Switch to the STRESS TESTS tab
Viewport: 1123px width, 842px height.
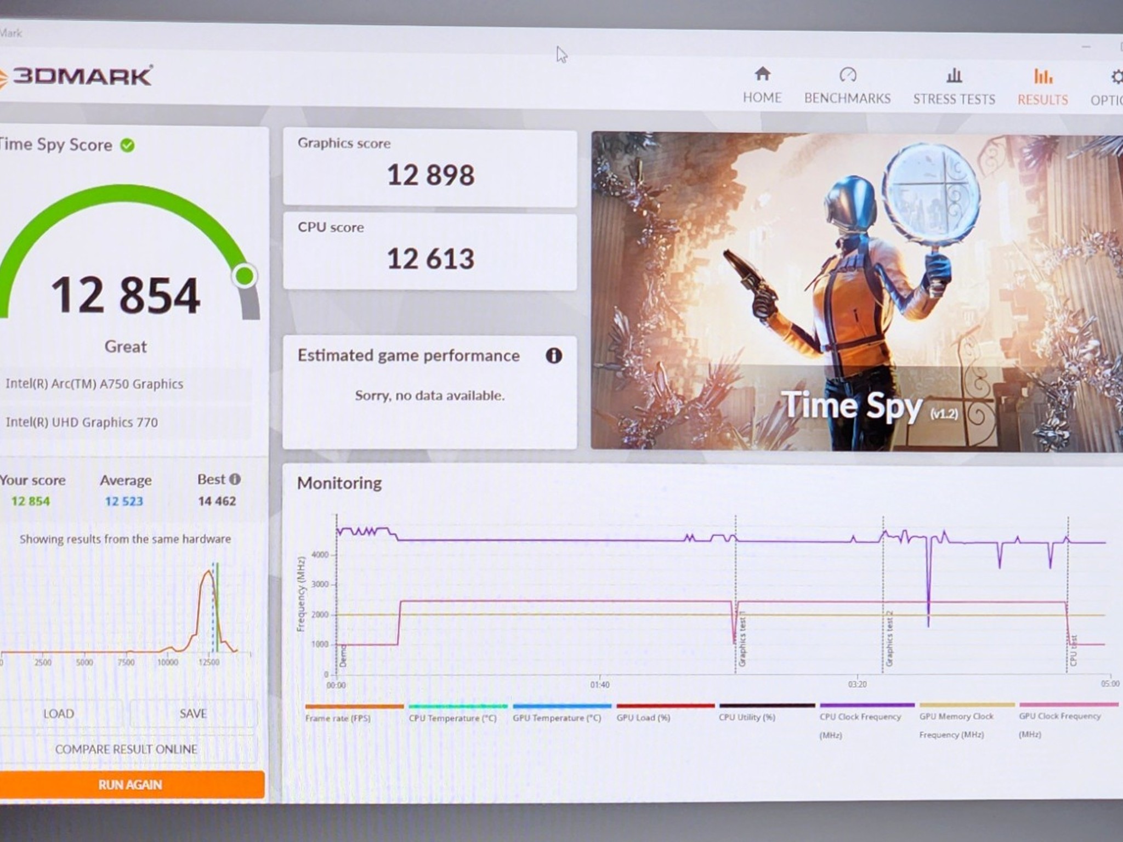954,99
